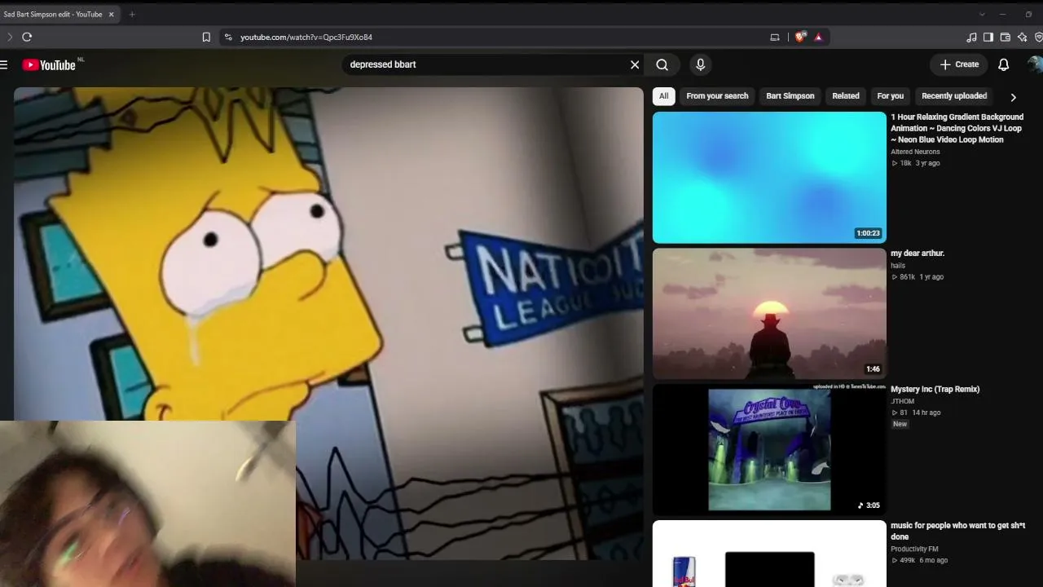Image resolution: width=1043 pixels, height=587 pixels.
Task: Open the Brave Rewards triangle icon
Action: (x=818, y=37)
